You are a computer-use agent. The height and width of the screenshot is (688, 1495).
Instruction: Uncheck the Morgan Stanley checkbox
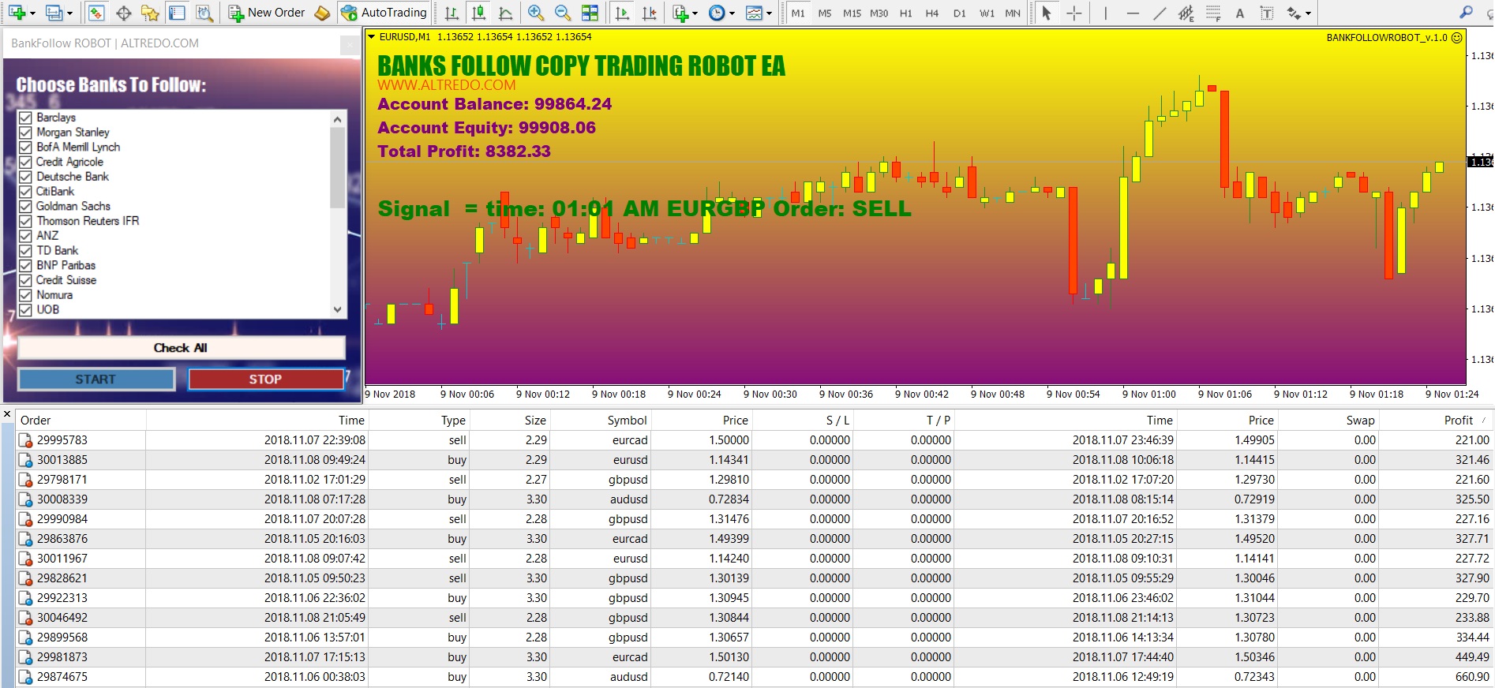point(25,133)
